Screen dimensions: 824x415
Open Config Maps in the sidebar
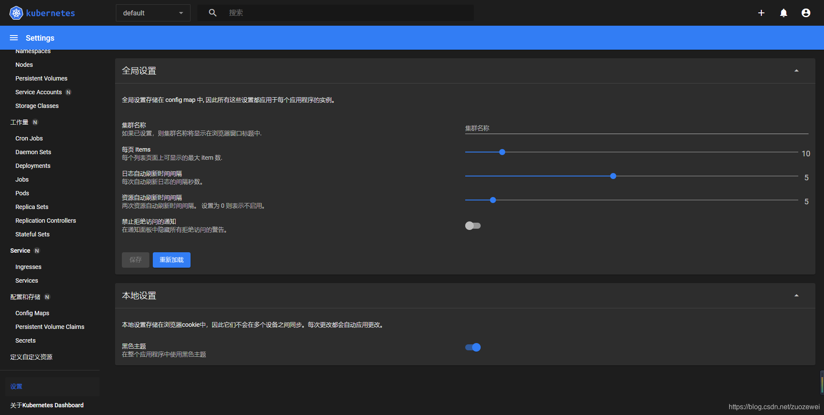tap(32, 313)
